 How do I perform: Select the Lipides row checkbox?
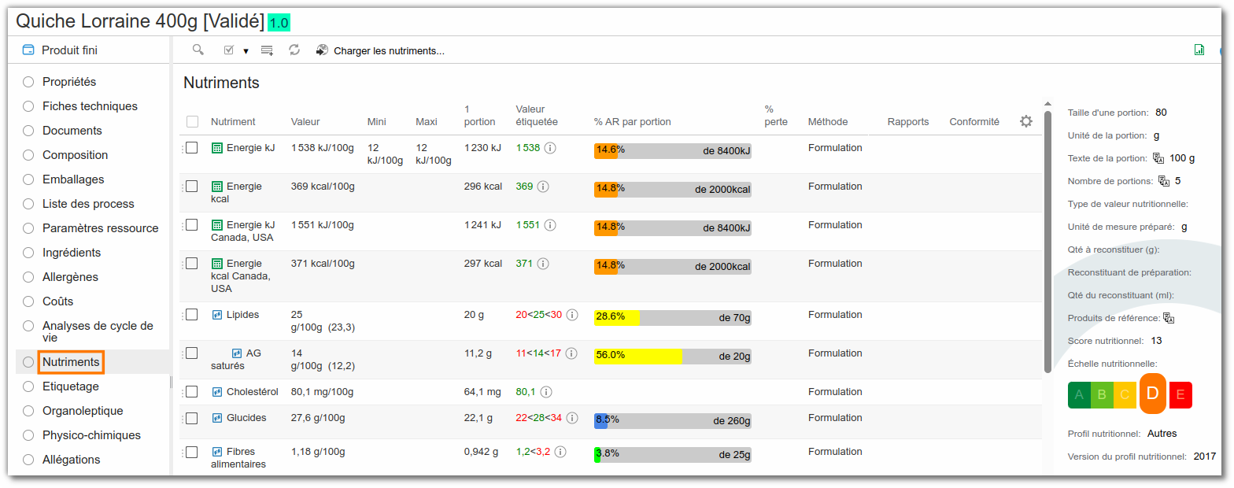191,315
